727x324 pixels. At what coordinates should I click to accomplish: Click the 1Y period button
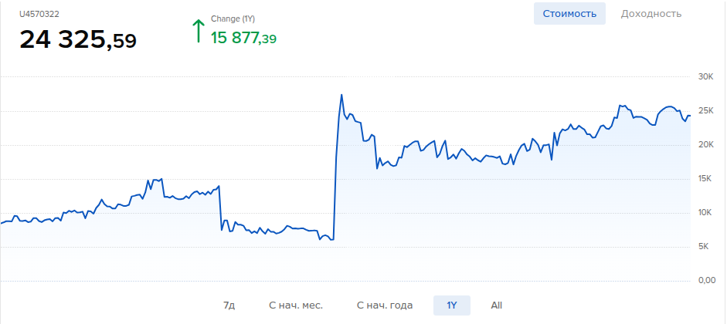coord(452,305)
